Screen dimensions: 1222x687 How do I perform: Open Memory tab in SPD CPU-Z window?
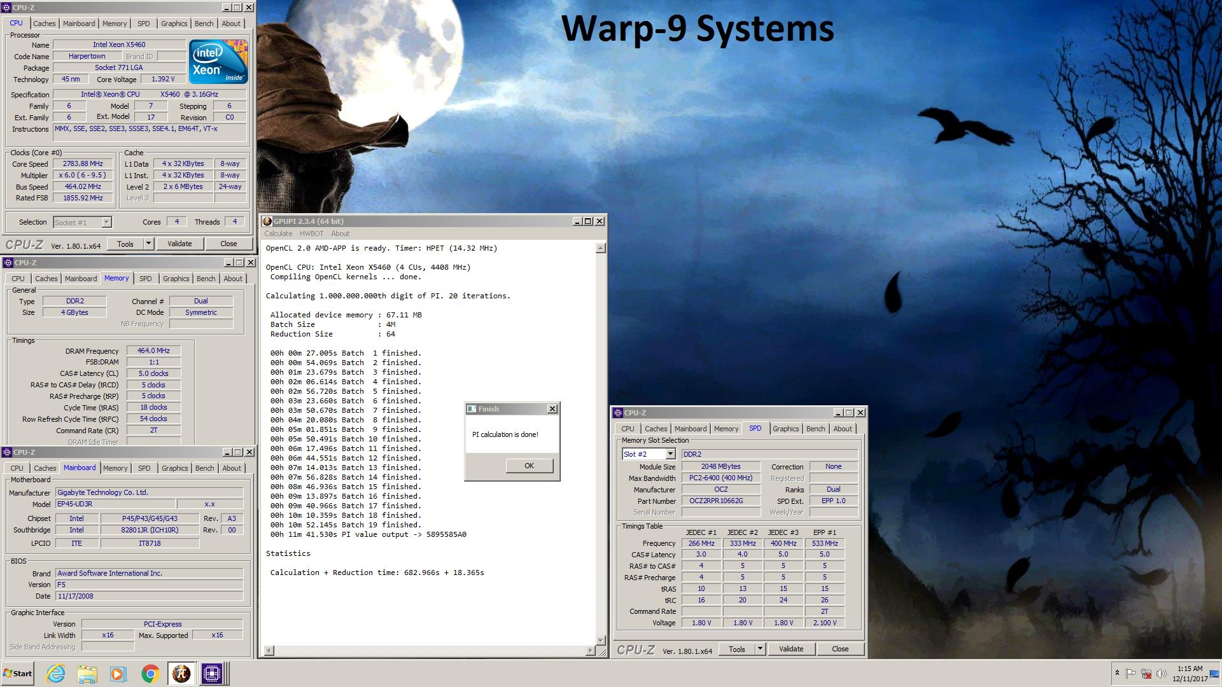(x=726, y=429)
